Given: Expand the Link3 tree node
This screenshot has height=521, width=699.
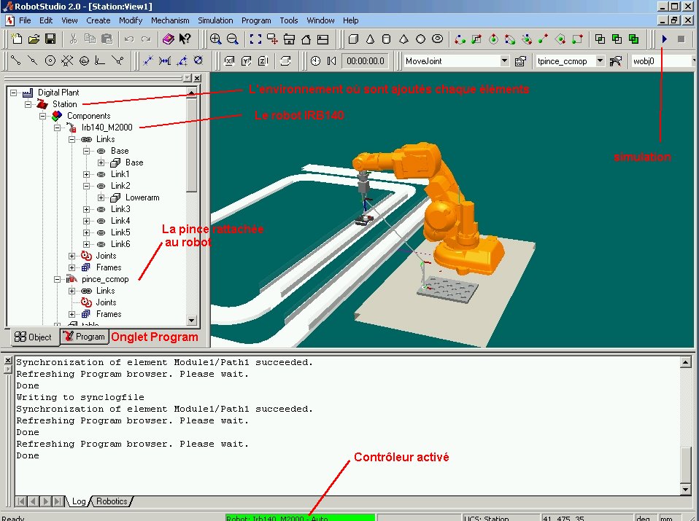Looking at the screenshot, I should click(87, 209).
